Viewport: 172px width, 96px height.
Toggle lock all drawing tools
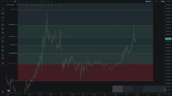(3, 54)
